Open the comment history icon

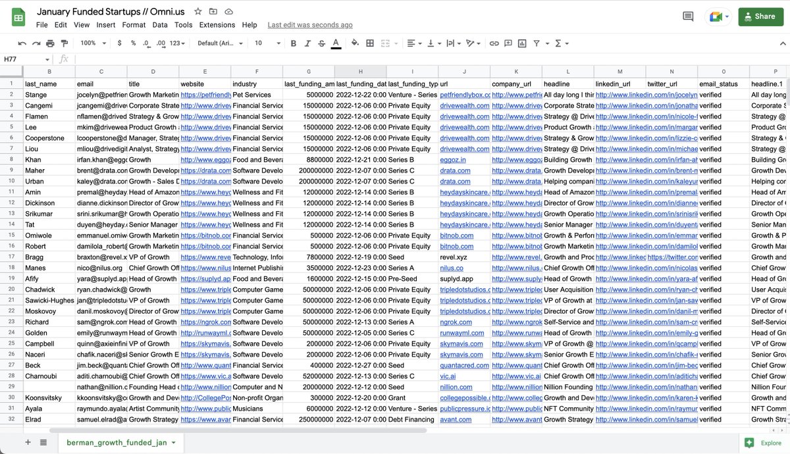[689, 16]
